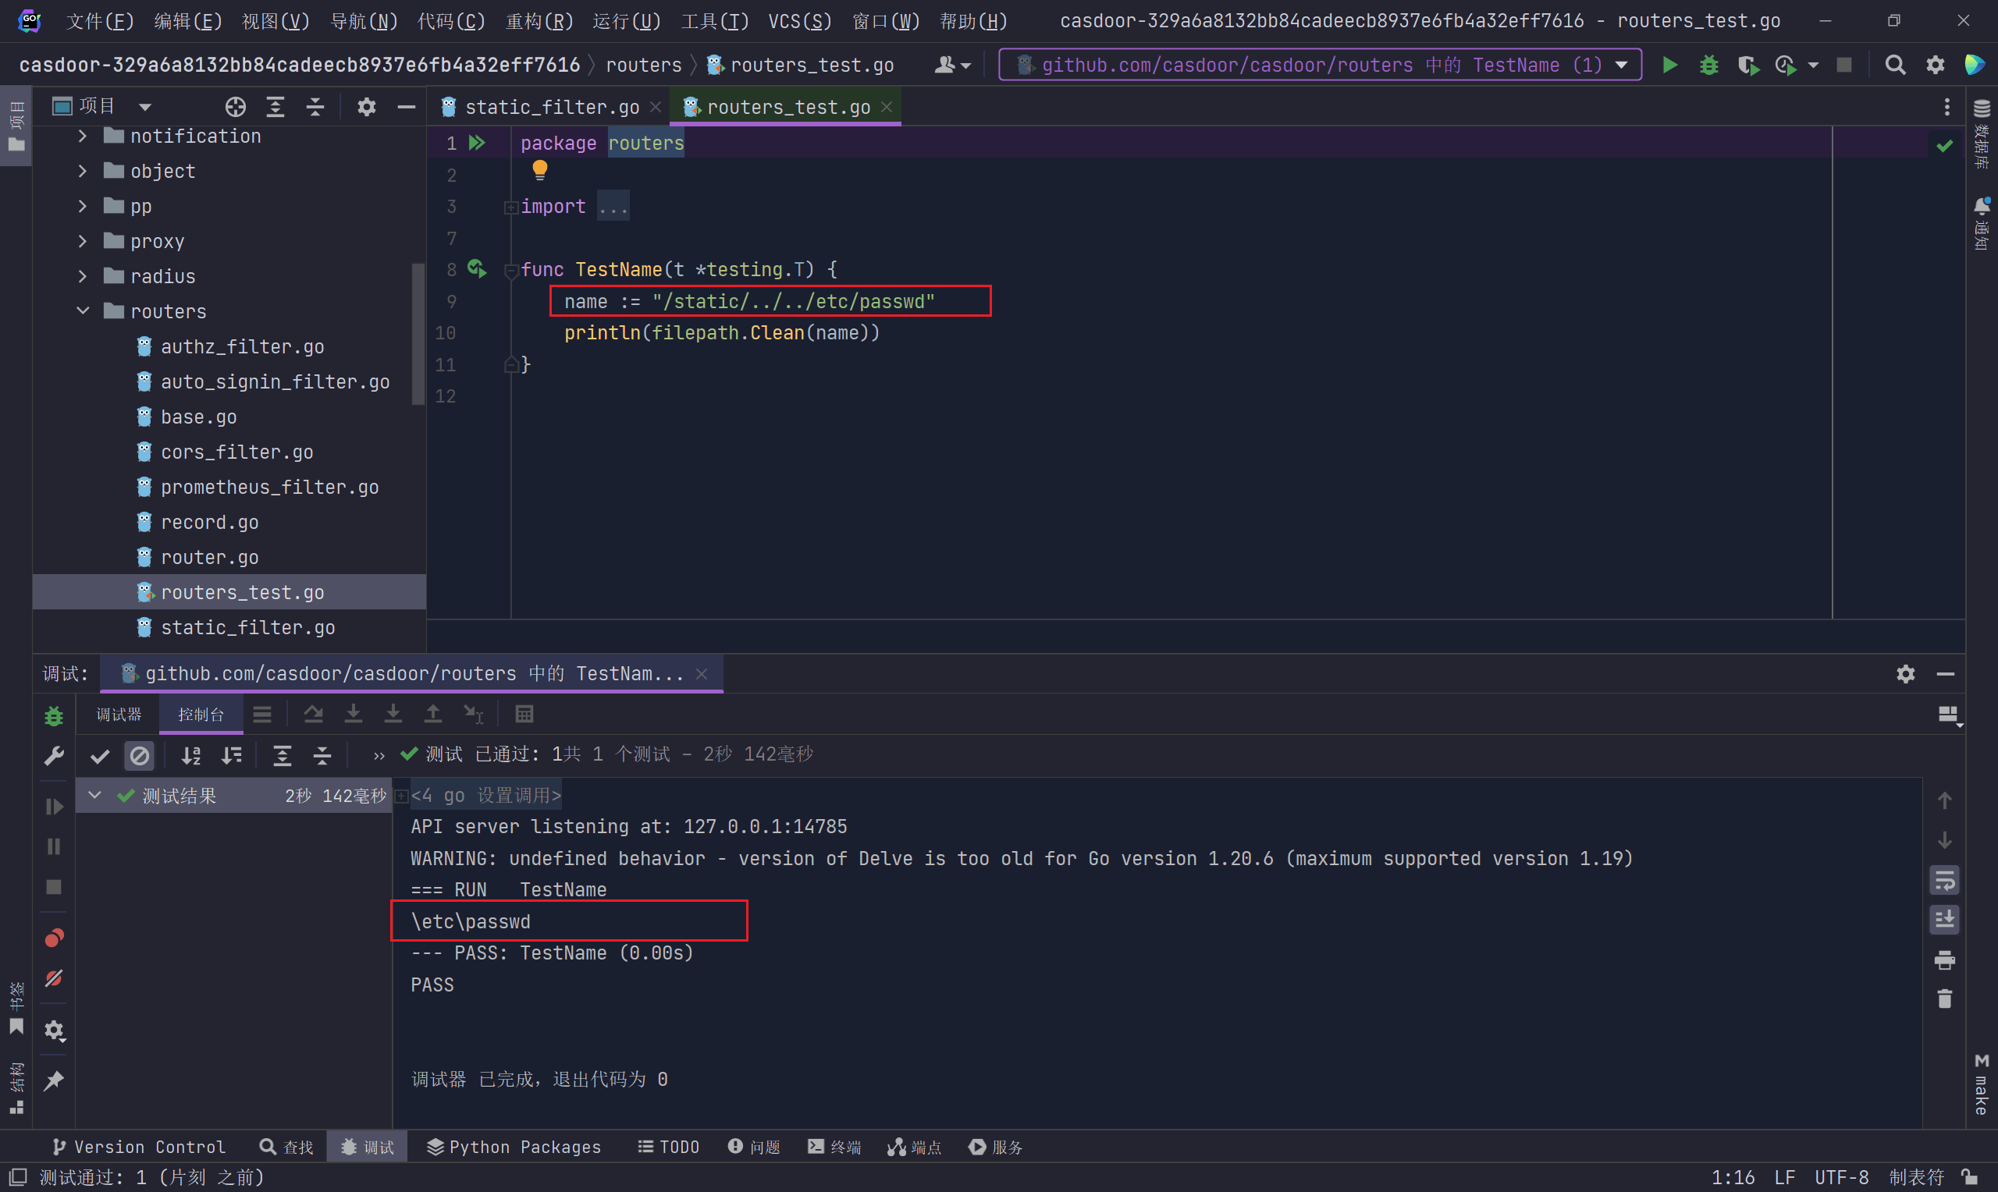This screenshot has height=1192, width=1998.
Task: Open the 终端 terminal tool window
Action: 834,1147
